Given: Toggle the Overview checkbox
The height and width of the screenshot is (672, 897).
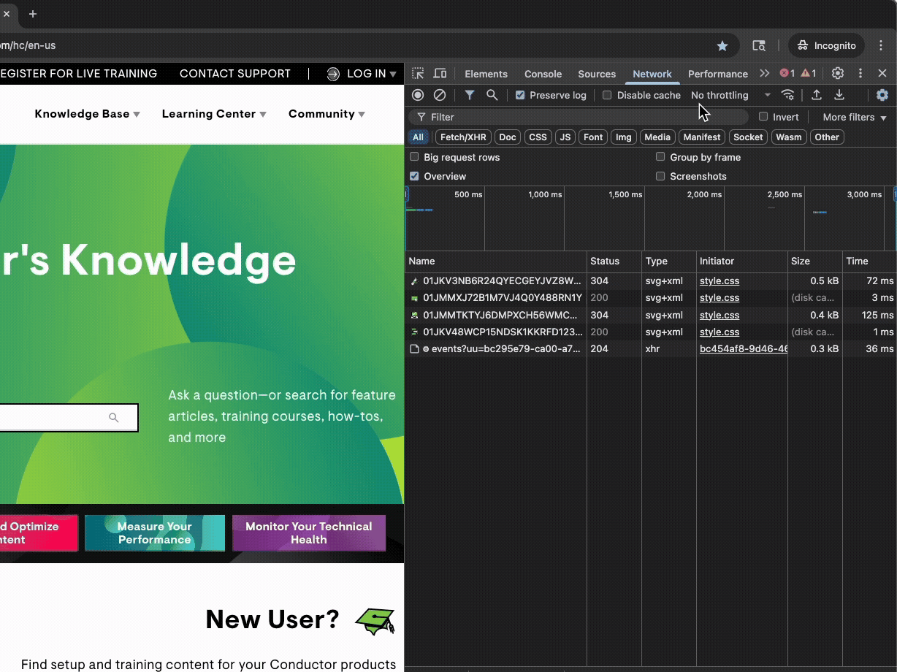Looking at the screenshot, I should tap(414, 176).
